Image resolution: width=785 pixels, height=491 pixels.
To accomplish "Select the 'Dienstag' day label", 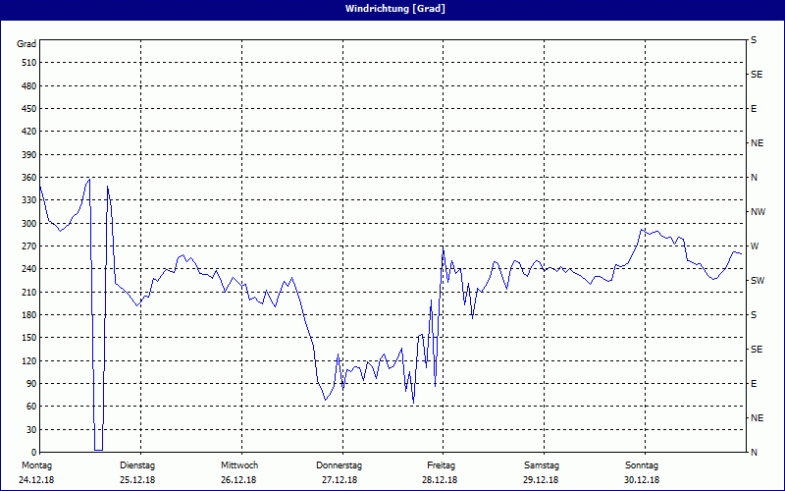I will (x=137, y=465).
